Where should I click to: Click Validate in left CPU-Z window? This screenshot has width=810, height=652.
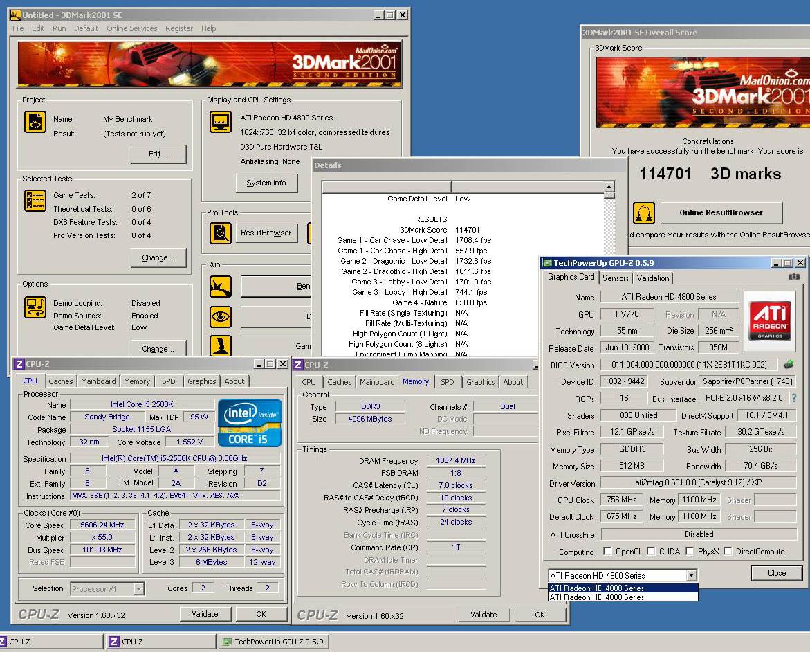(x=205, y=614)
